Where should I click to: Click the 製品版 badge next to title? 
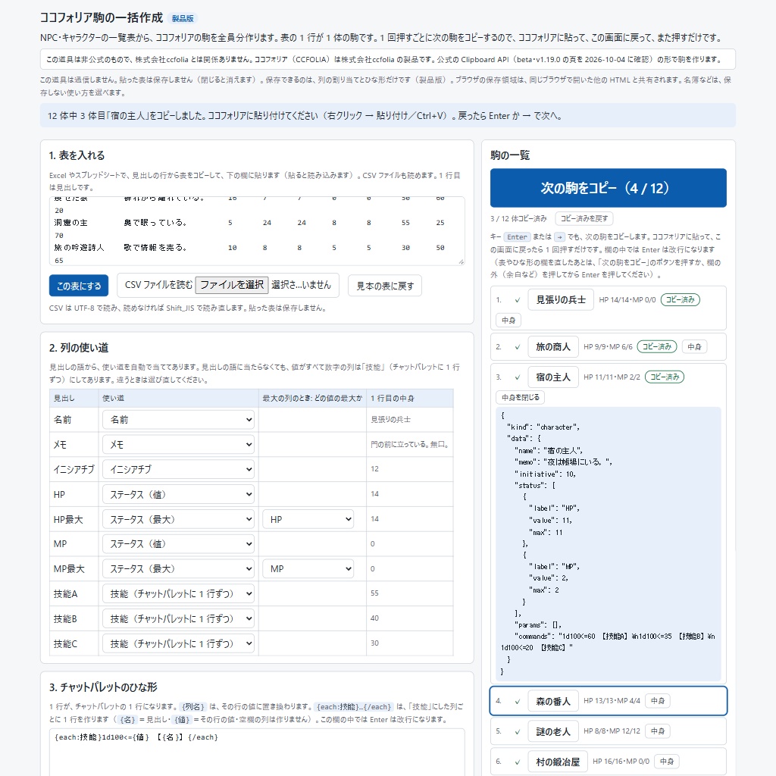(182, 18)
